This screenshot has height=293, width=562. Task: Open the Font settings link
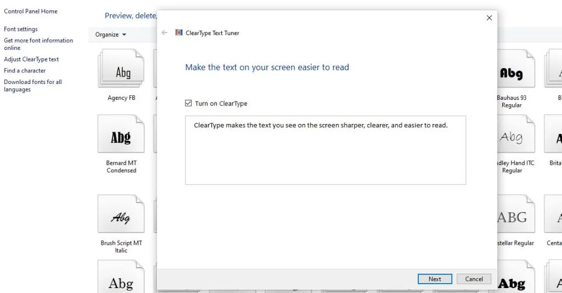tap(21, 29)
